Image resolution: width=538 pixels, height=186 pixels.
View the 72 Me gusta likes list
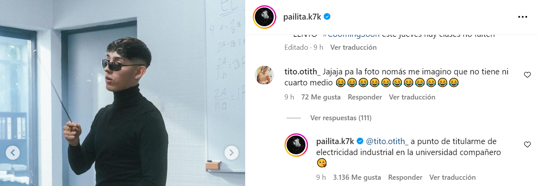click(321, 97)
